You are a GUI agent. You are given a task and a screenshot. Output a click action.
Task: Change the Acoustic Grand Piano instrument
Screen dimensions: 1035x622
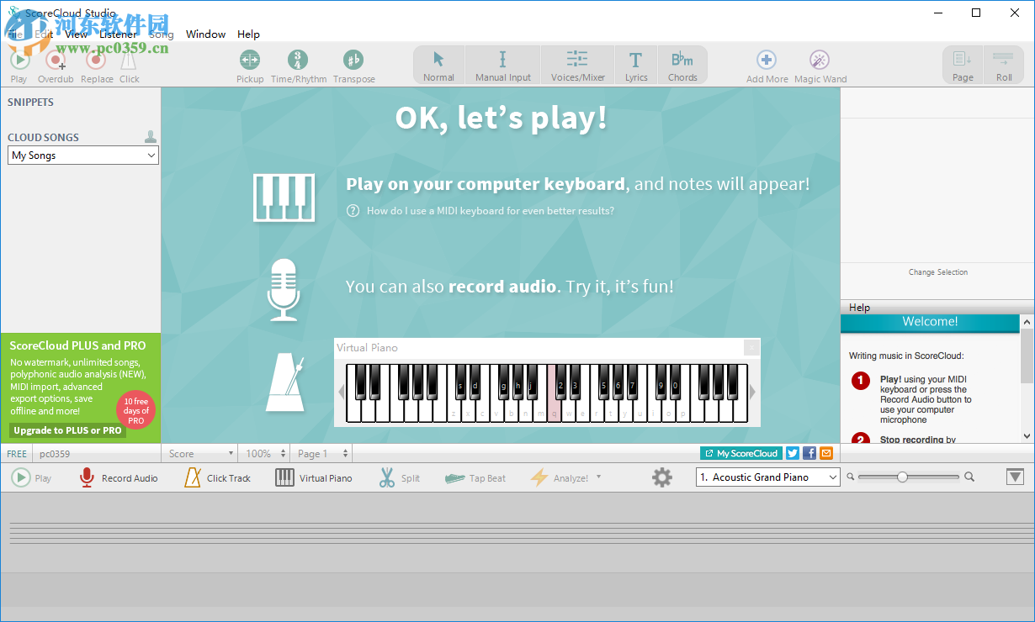(767, 477)
